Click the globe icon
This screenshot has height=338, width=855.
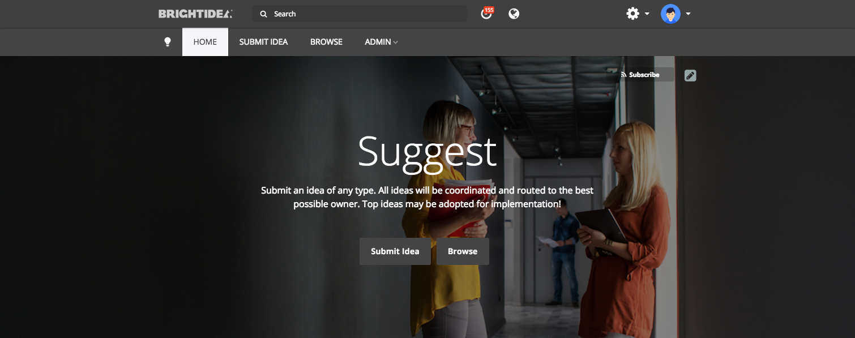(514, 14)
